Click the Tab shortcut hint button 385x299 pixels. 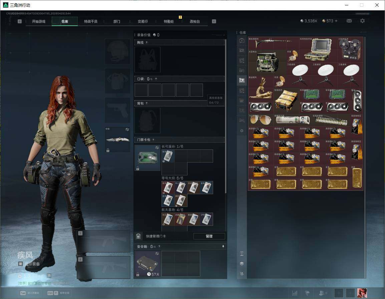tap(29, 293)
